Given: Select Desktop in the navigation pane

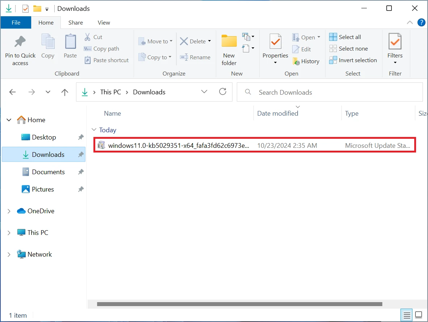Looking at the screenshot, I should (x=44, y=137).
